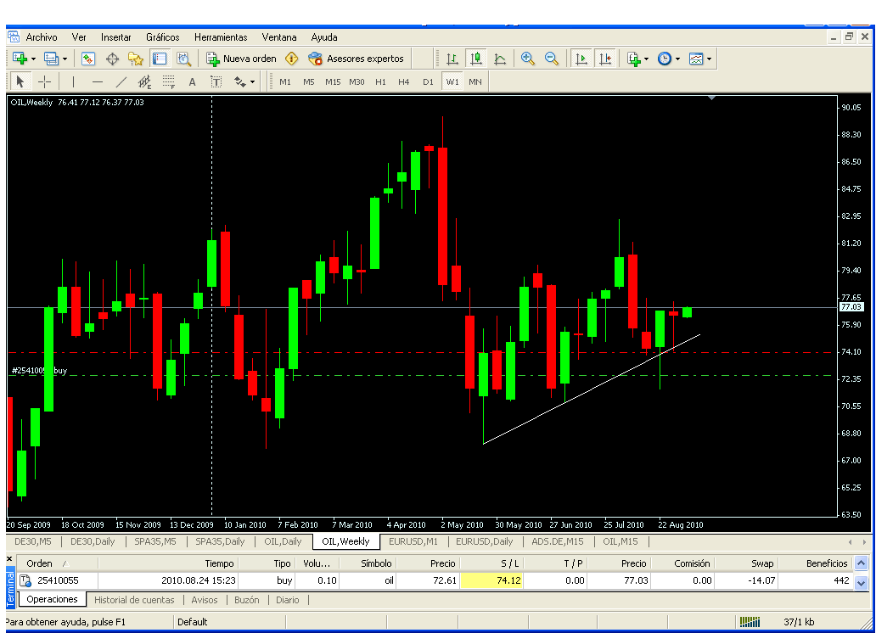This screenshot has height=633, width=876.
Task: Open the Strategy Tester magnifier icon
Action: tap(184, 59)
